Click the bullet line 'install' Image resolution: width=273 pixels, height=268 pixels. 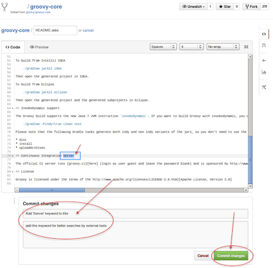click(x=24, y=144)
